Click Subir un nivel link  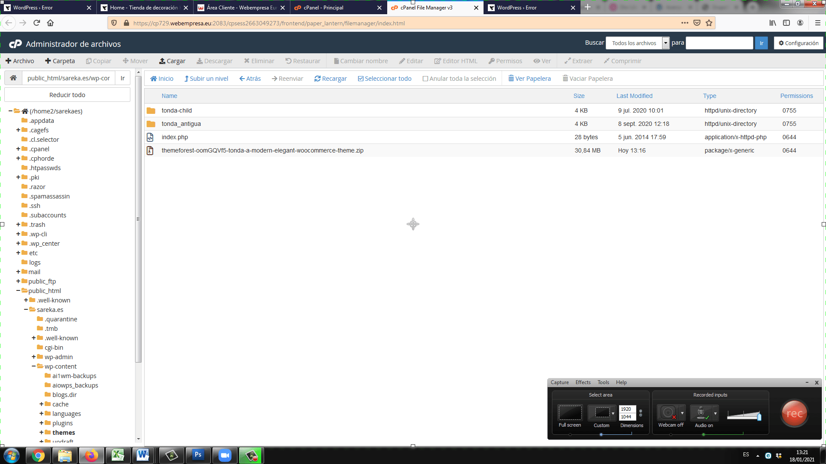point(206,79)
